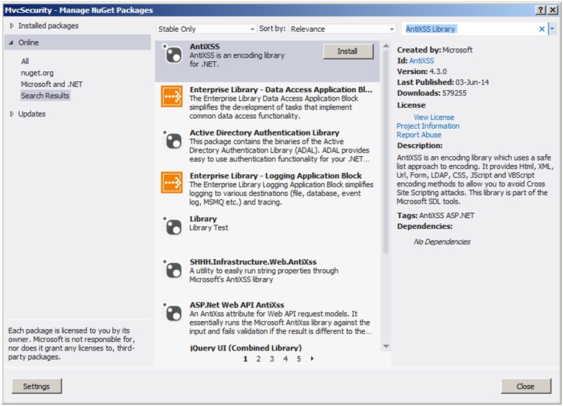Select the Library package title
The height and width of the screenshot is (406, 563).
(x=203, y=219)
